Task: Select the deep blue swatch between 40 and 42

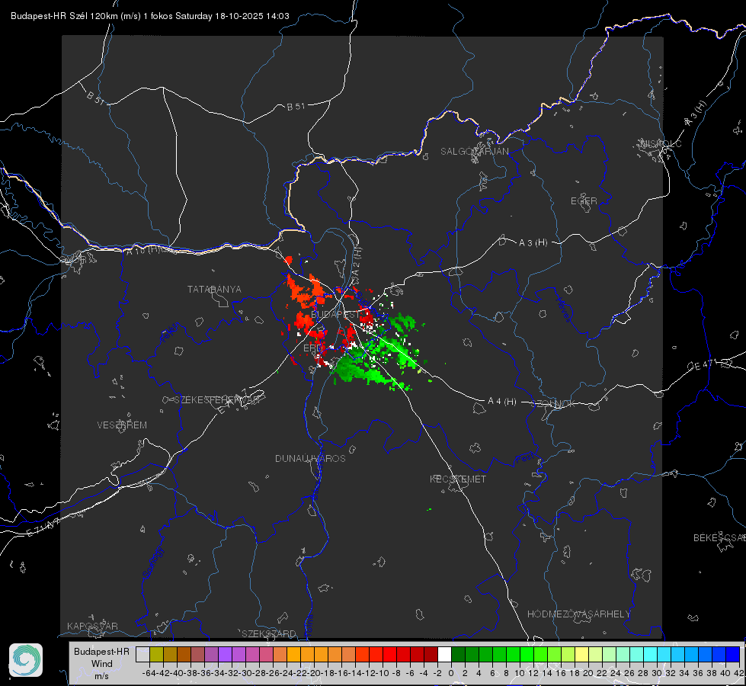Action: (x=733, y=654)
